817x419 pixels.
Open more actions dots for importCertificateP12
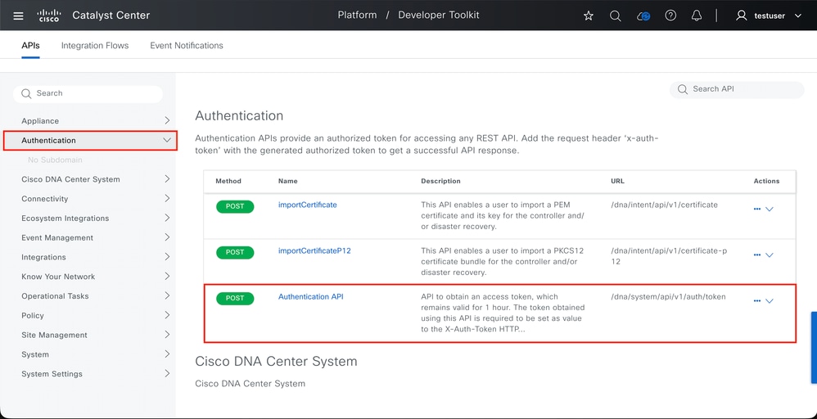pos(757,255)
